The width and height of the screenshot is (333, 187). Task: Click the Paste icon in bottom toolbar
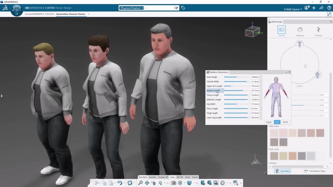point(111,183)
